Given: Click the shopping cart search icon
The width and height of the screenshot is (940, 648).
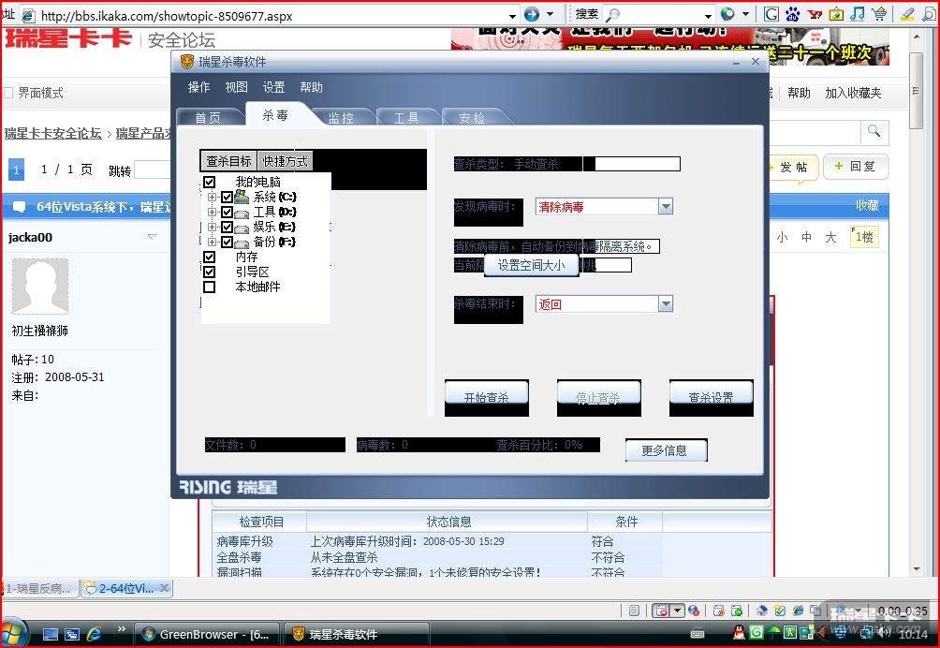Looking at the screenshot, I should point(879,13).
